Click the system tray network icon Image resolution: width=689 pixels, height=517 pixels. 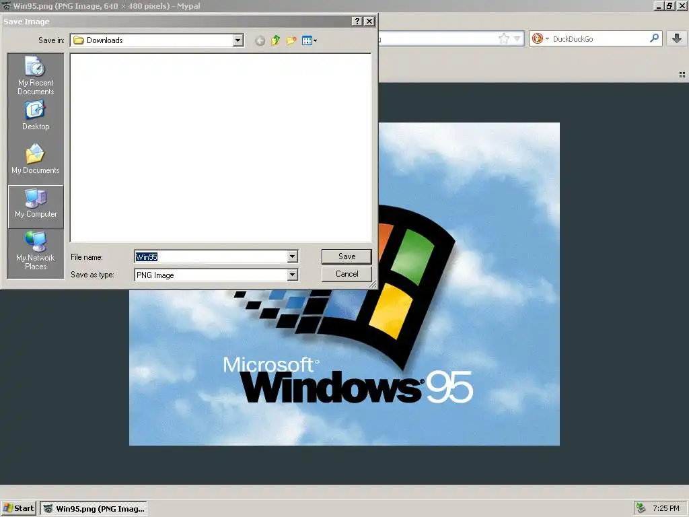pyautogui.click(x=641, y=508)
